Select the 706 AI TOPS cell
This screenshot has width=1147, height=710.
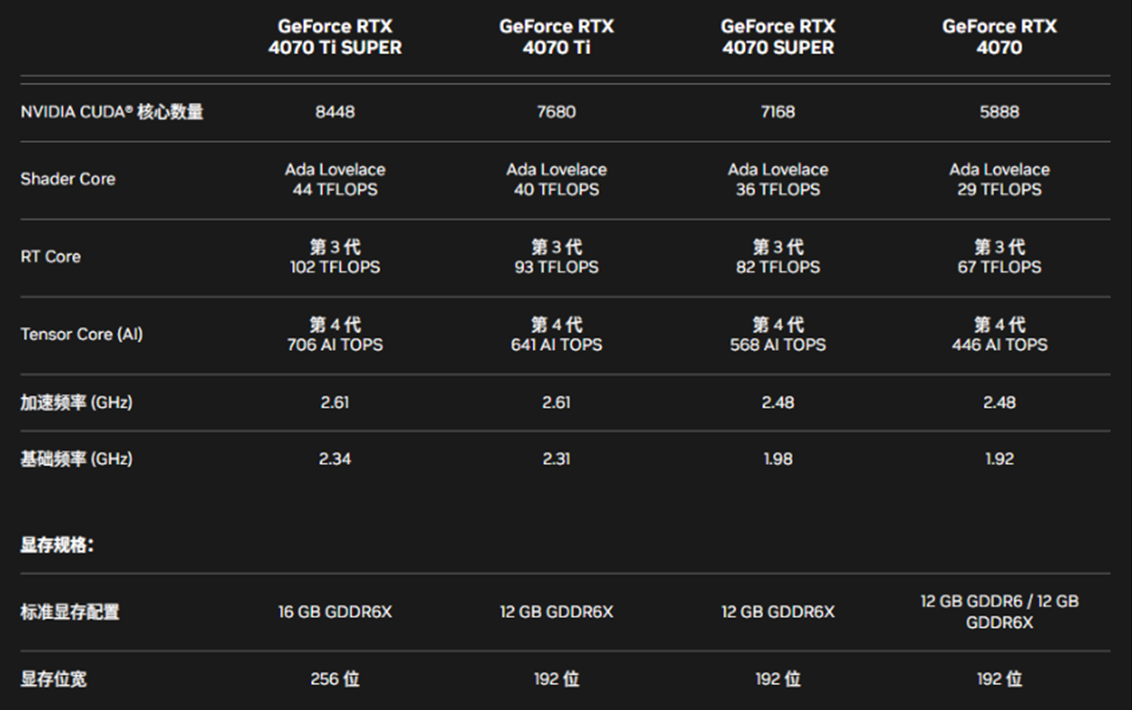coord(335,344)
